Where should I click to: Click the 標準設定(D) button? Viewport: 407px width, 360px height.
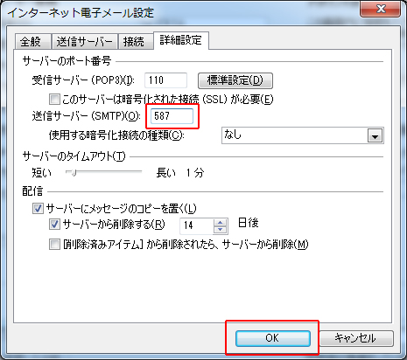coord(235,80)
